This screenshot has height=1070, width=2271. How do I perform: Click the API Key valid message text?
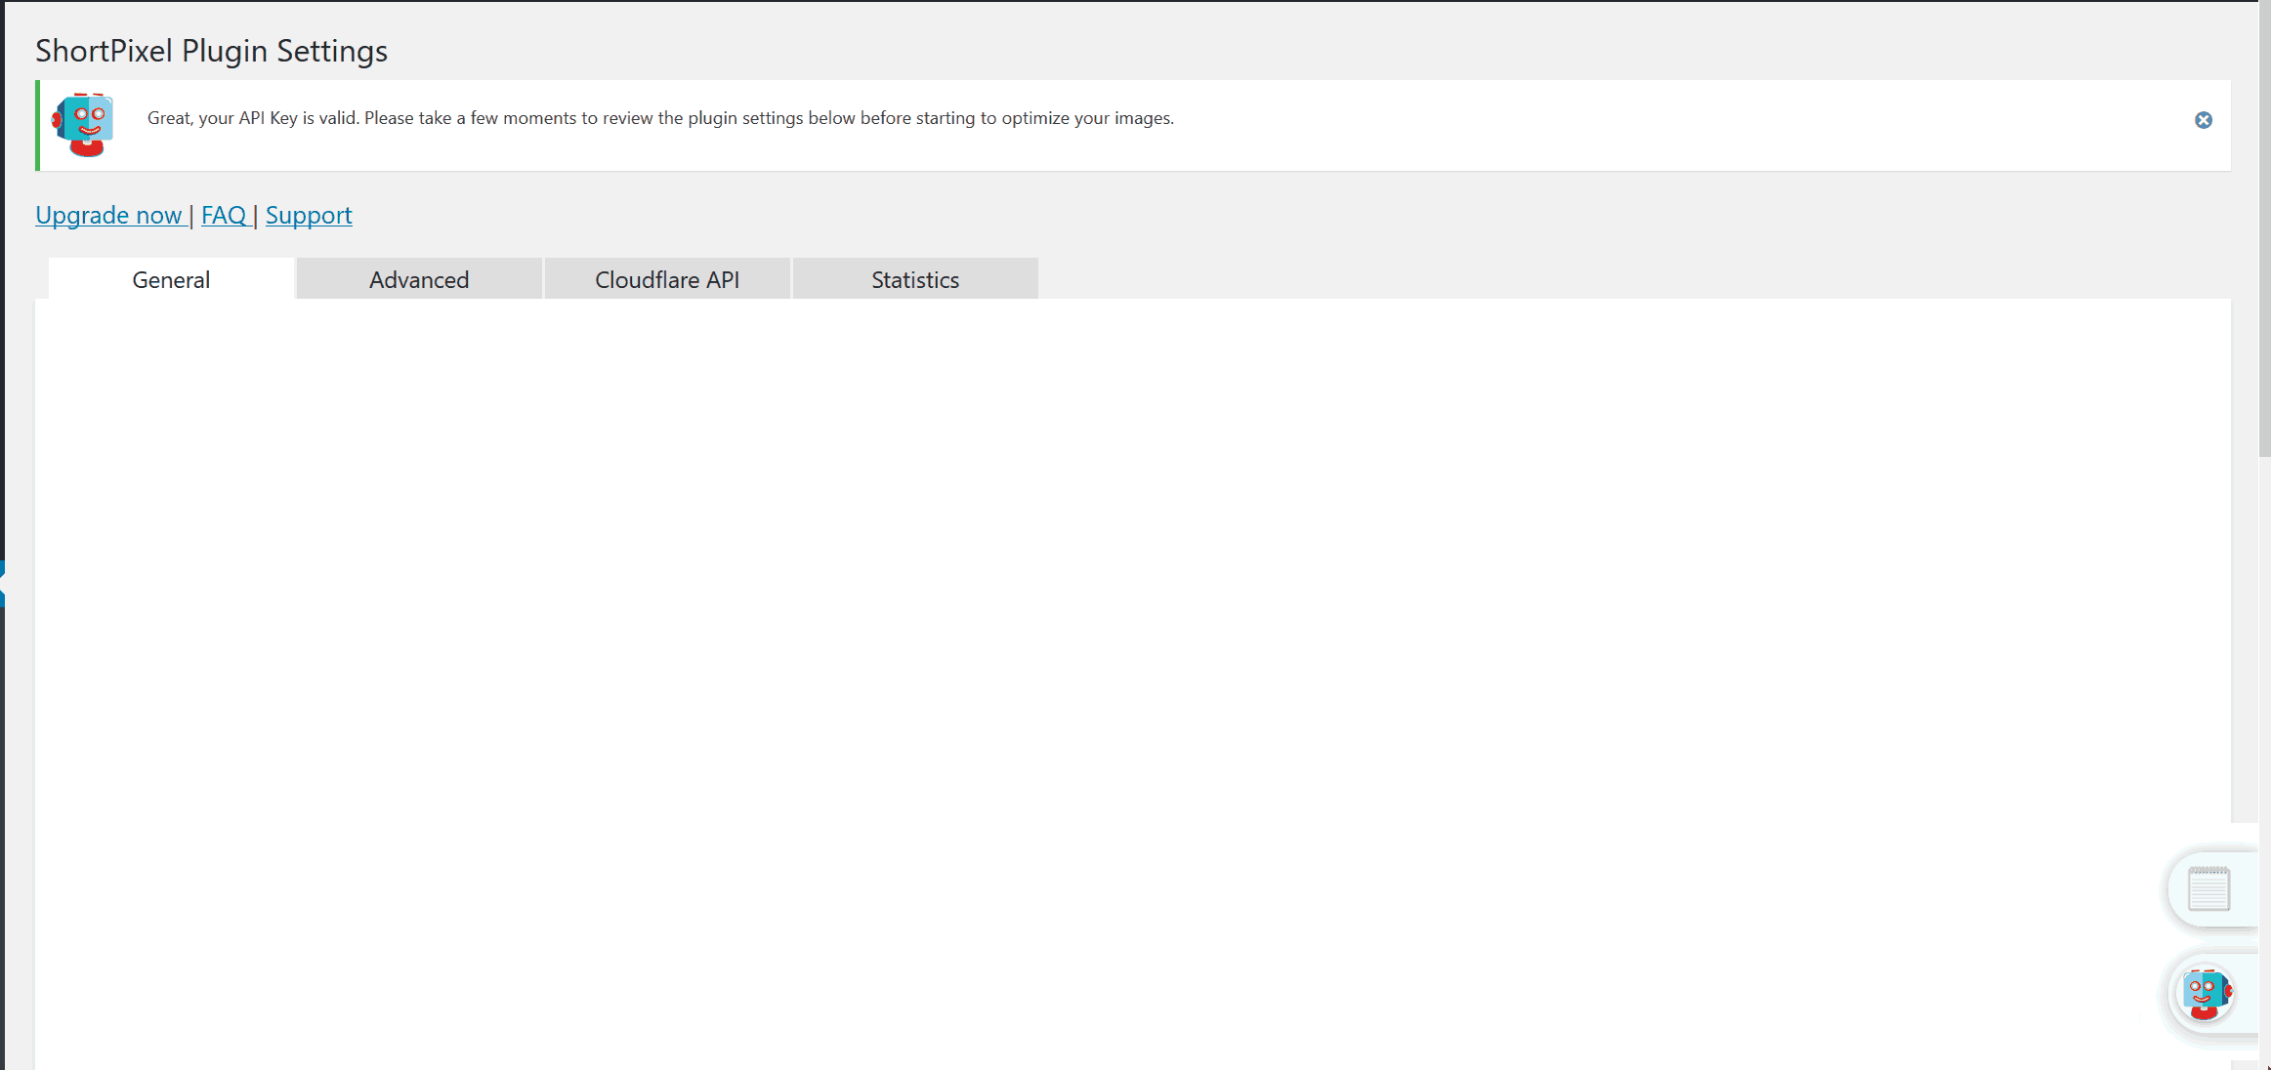[660, 118]
